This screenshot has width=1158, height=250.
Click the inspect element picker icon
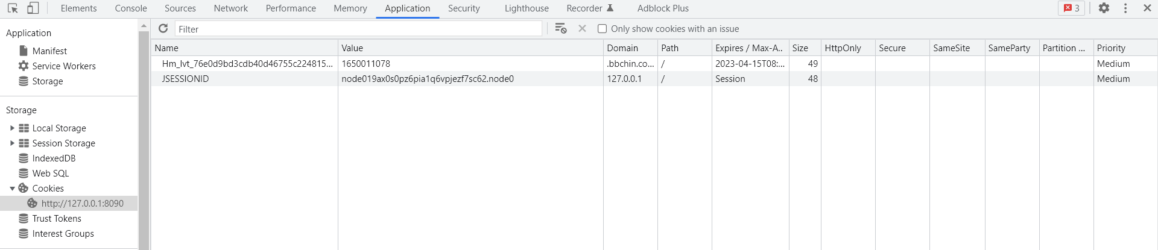(13, 8)
